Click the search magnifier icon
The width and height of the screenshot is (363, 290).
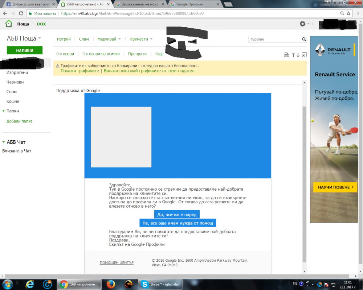coord(304,39)
